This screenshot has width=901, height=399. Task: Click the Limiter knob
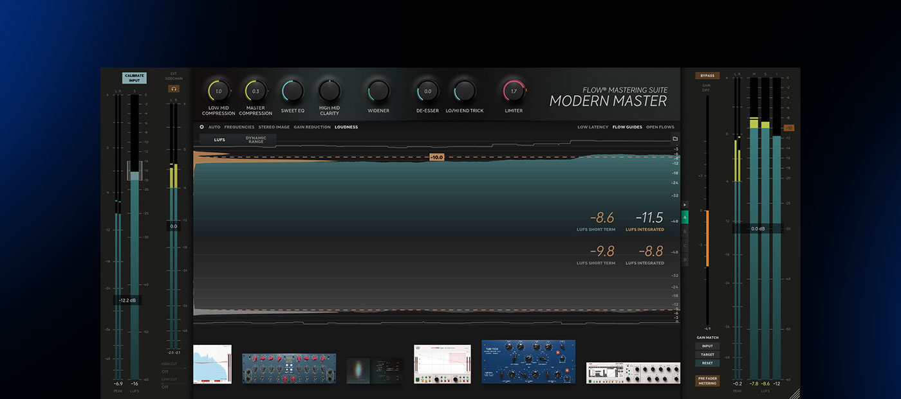[x=514, y=91]
